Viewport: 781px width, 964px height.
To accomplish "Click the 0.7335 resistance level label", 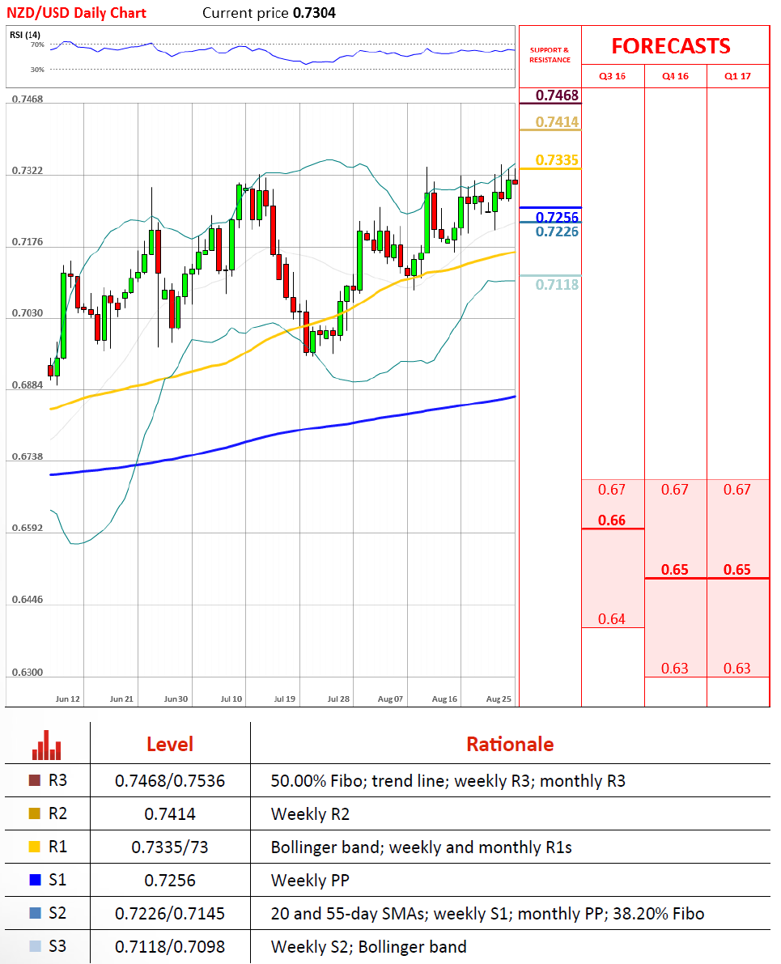I will click(x=558, y=160).
